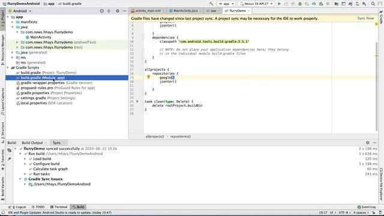Click the UTF-8 encoding in status bar
The width and height of the screenshot is (384, 216).
344,212
